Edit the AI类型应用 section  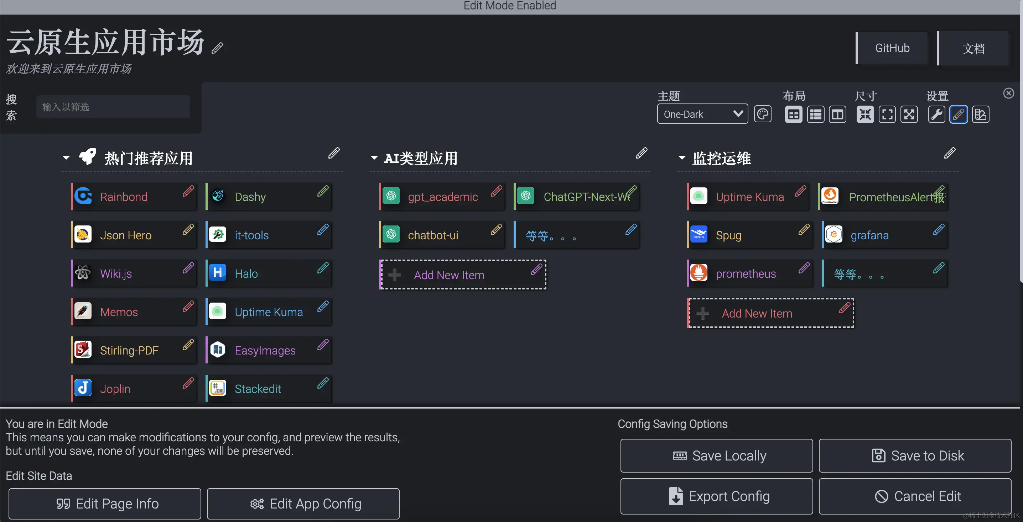tap(642, 153)
